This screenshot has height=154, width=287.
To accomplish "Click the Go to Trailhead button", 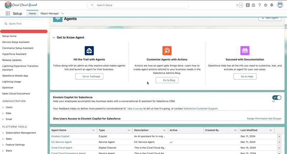I will coord(89,76).
